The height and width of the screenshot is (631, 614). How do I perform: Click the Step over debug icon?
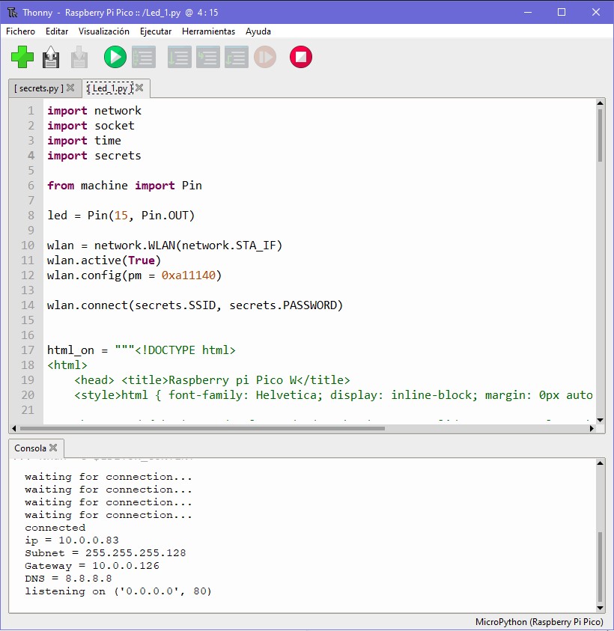(x=179, y=57)
